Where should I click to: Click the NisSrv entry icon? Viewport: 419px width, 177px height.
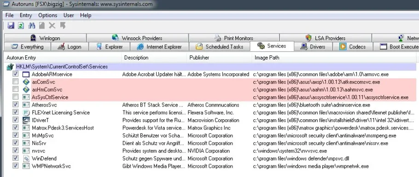coord(26,143)
